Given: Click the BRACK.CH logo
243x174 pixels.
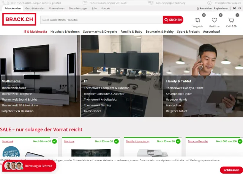Looking at the screenshot, I should coord(19,19).
